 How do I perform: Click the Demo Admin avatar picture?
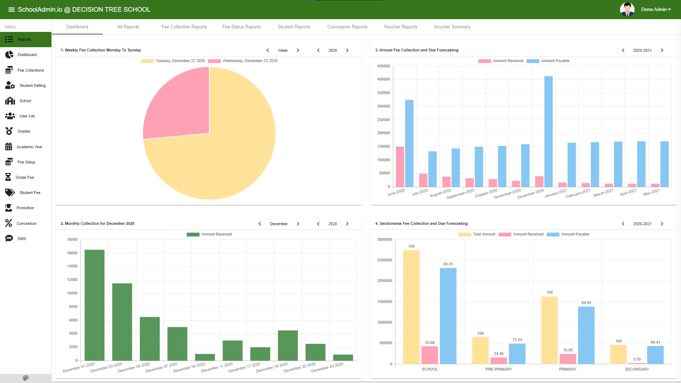click(627, 10)
